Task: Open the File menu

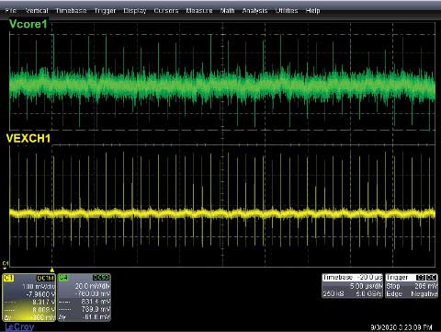Action: point(11,11)
